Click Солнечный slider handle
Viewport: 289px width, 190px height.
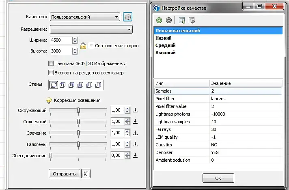[x=78, y=122]
